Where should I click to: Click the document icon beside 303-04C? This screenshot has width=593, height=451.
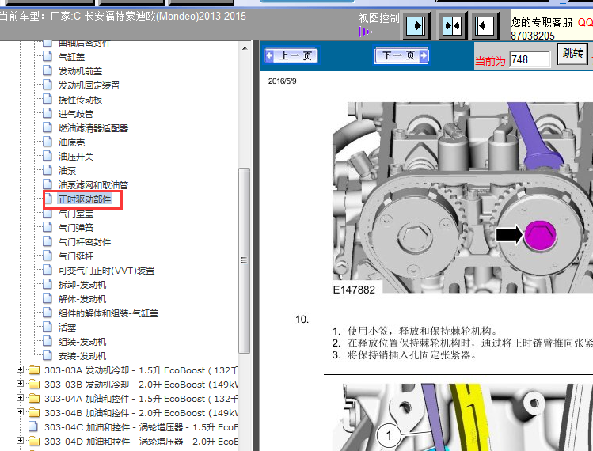click(x=33, y=426)
